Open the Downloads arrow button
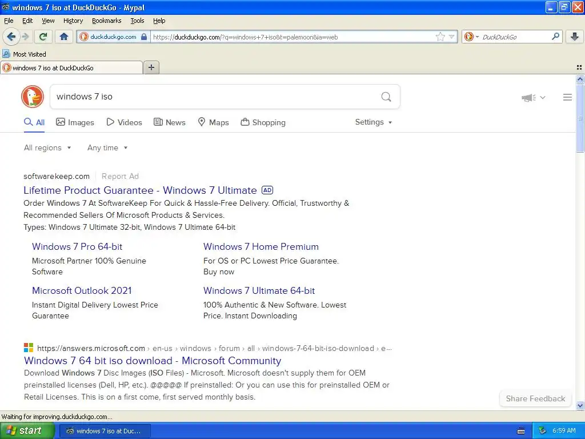The image size is (585, 439). [x=575, y=37]
